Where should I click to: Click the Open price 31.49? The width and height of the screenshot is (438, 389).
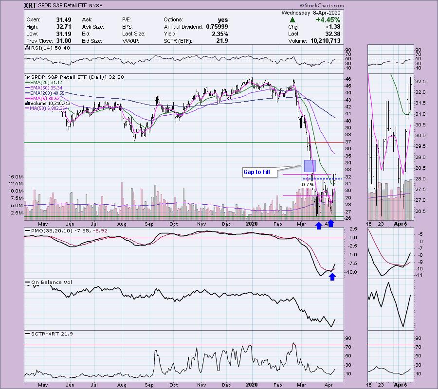click(64, 20)
